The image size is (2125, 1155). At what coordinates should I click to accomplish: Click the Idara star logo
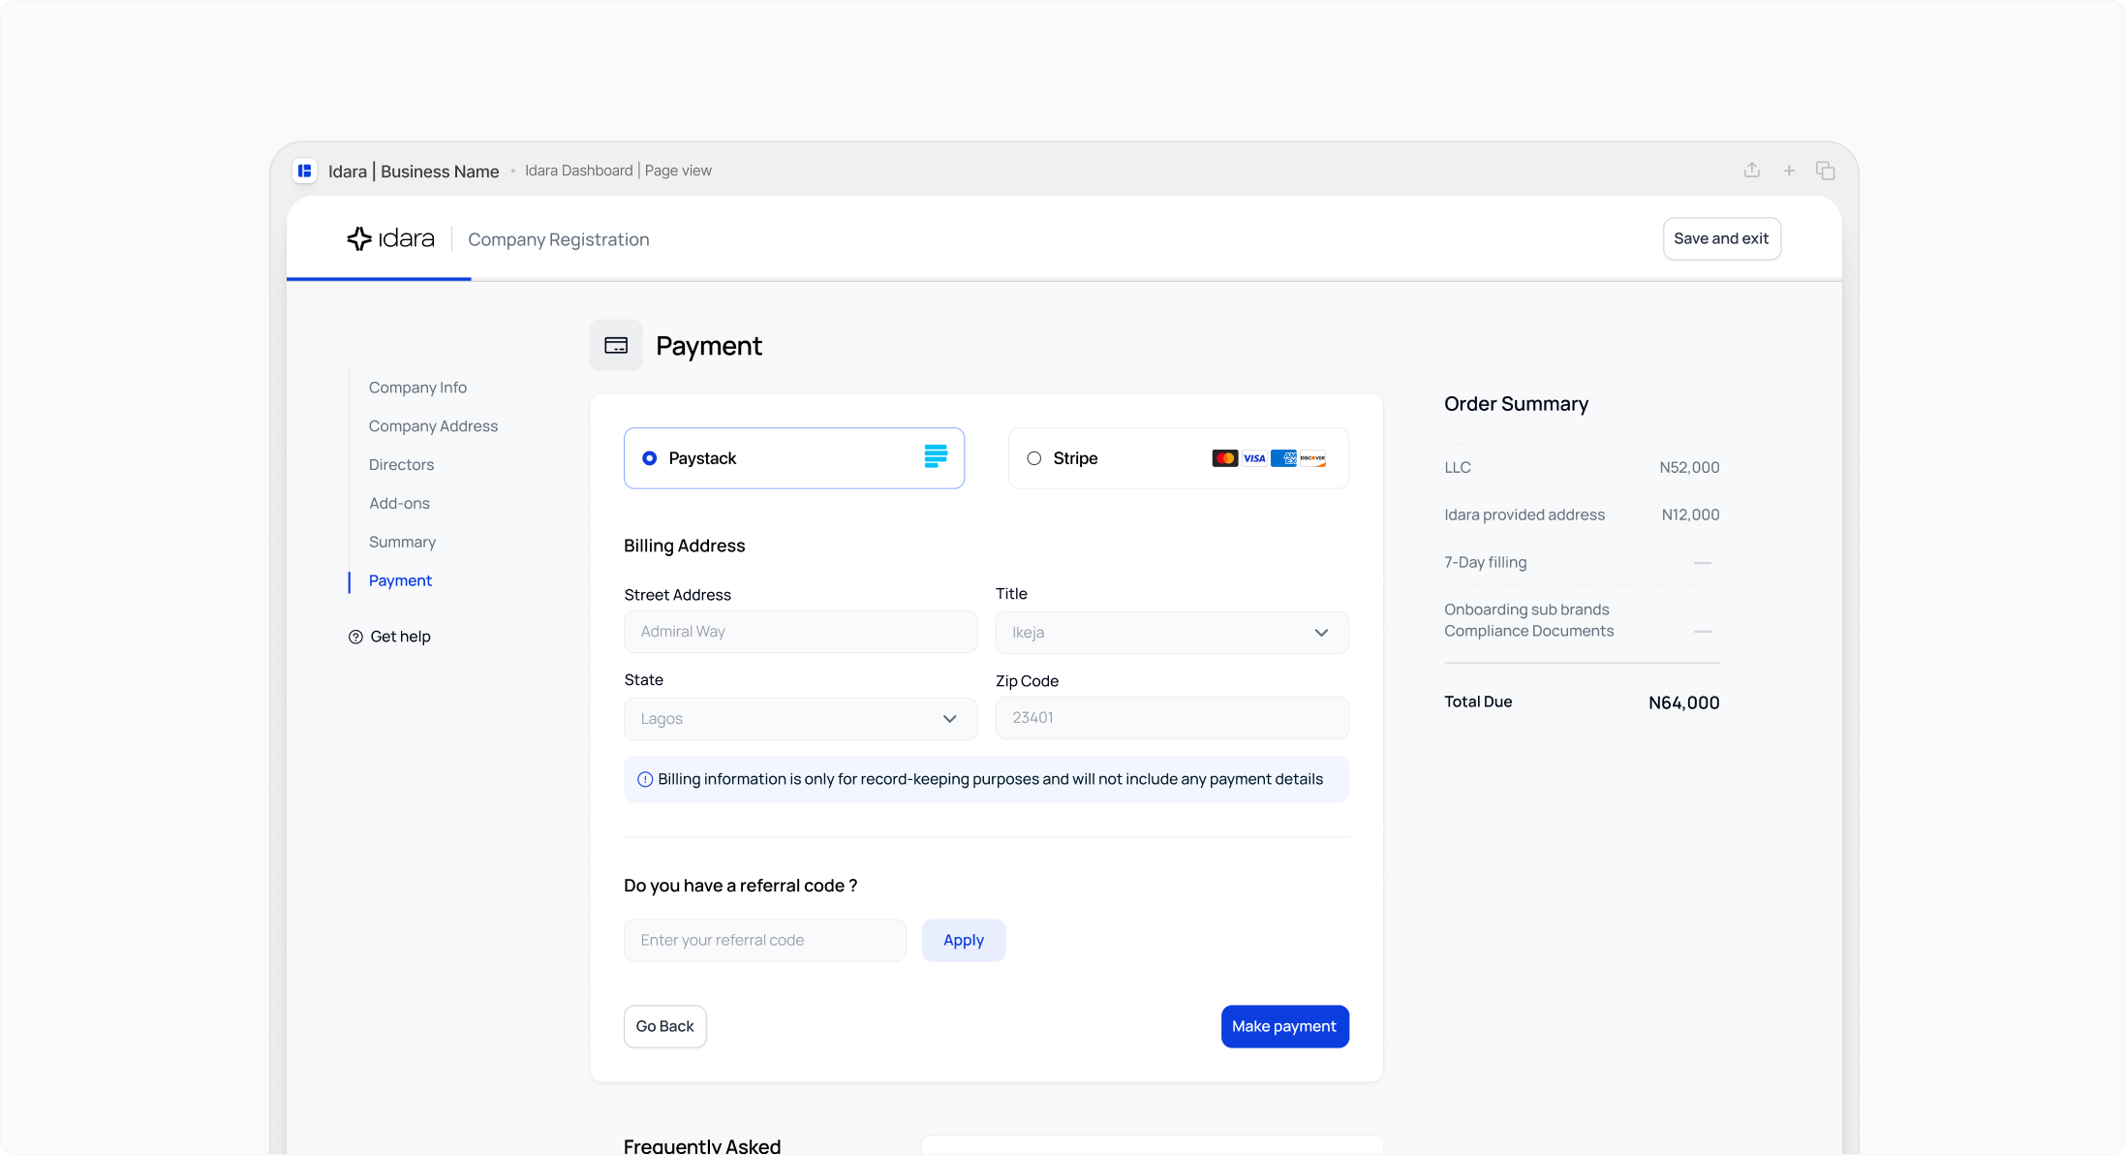point(359,238)
